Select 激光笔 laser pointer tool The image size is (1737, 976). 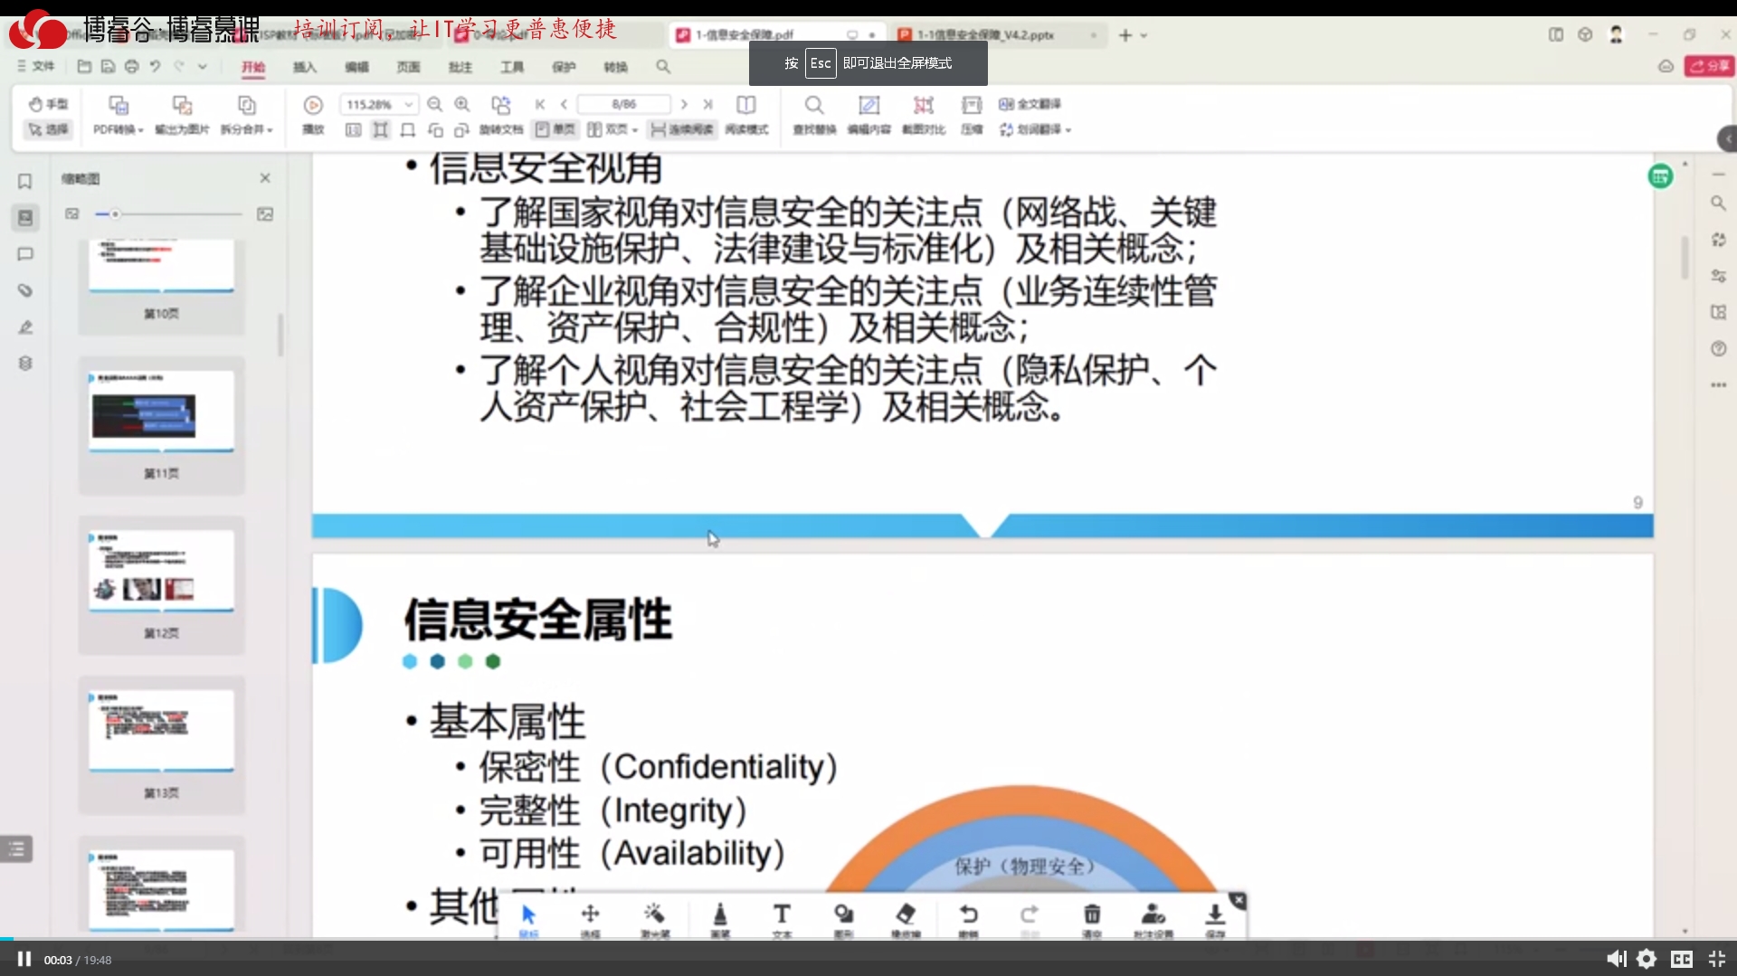pyautogui.click(x=654, y=920)
